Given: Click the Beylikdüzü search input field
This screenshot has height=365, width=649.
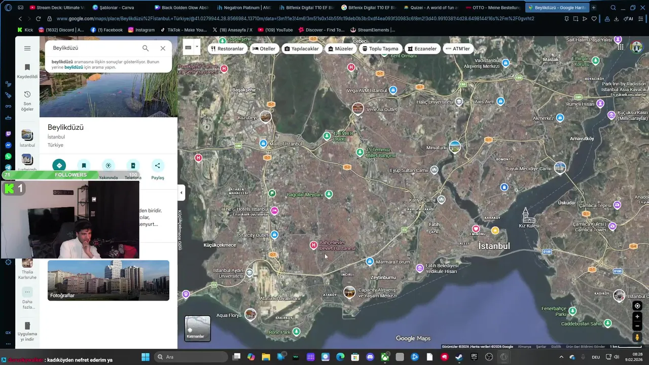Looking at the screenshot, I should point(94,48).
